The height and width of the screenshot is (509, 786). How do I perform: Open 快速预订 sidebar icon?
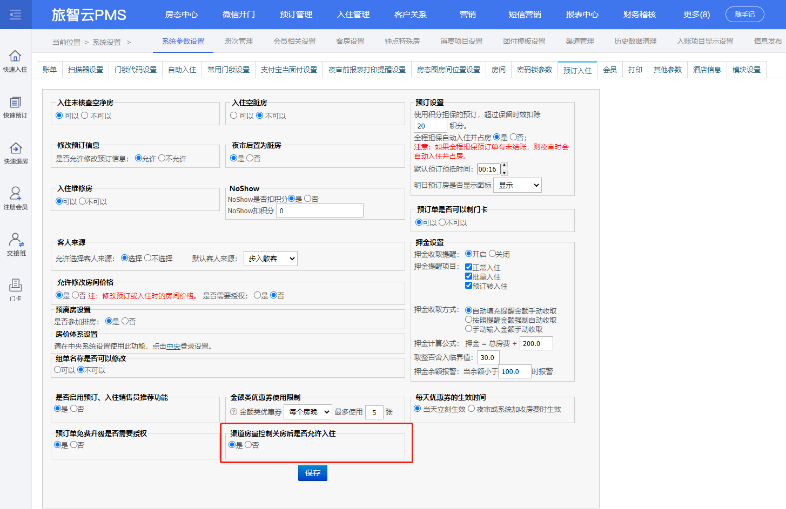[x=15, y=102]
